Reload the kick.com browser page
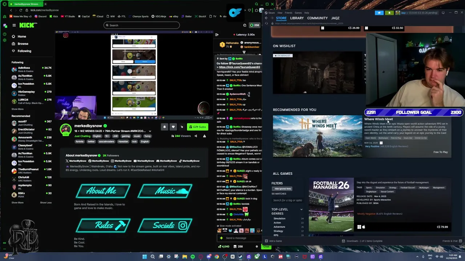The width and height of the screenshot is (465, 261). (x=21, y=10)
